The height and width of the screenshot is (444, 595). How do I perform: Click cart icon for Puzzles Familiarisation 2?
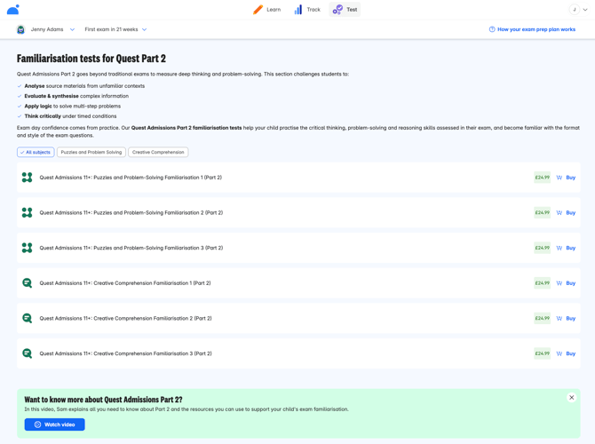pyautogui.click(x=559, y=213)
